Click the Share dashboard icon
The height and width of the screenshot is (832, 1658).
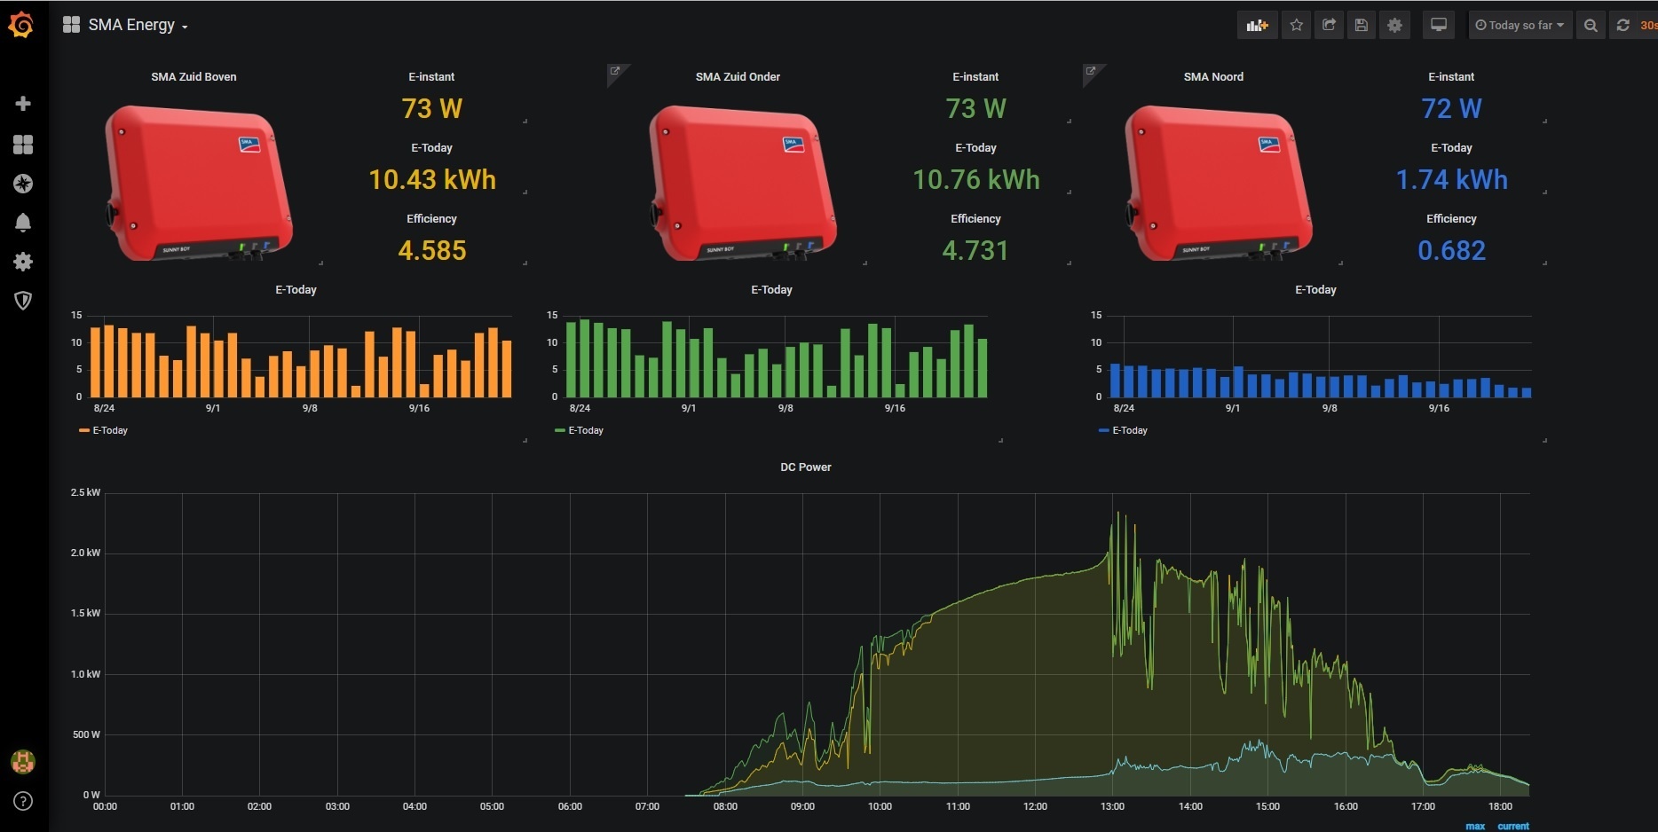tap(1329, 25)
